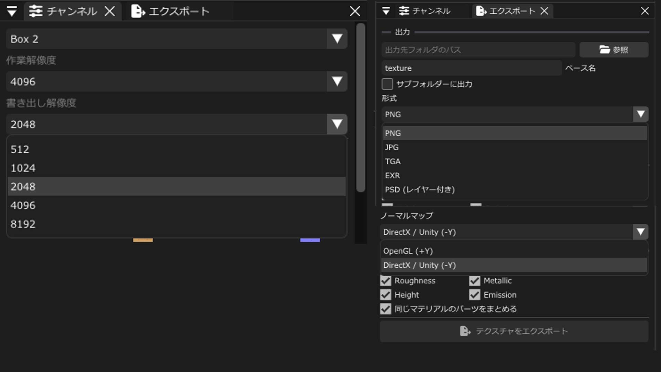Uncheck the Roughness checkbox
Viewport: 661px width, 372px height.
click(386, 280)
